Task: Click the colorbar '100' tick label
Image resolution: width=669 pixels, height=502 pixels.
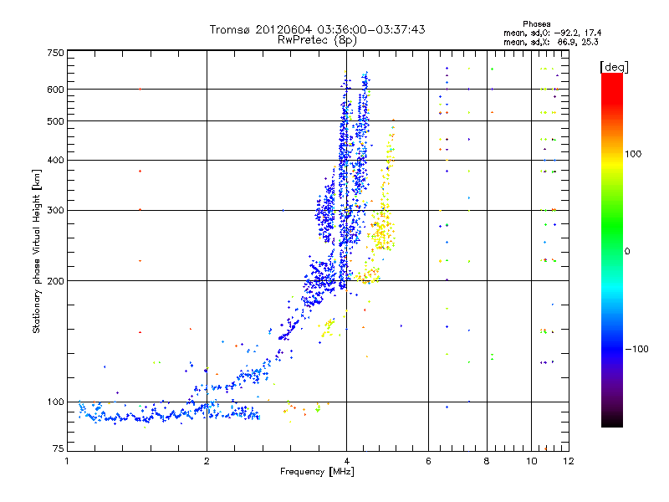Action: point(633,154)
